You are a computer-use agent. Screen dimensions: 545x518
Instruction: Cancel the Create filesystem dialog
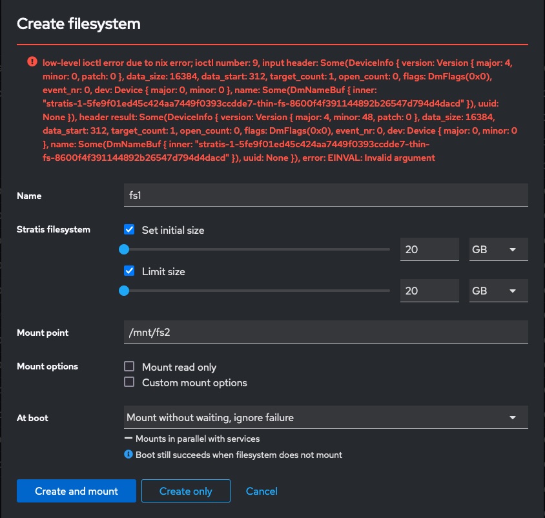pyautogui.click(x=262, y=491)
